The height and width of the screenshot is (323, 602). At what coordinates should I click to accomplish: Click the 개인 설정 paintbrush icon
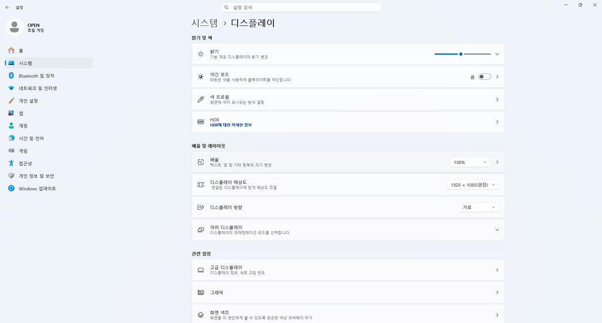tap(11, 100)
